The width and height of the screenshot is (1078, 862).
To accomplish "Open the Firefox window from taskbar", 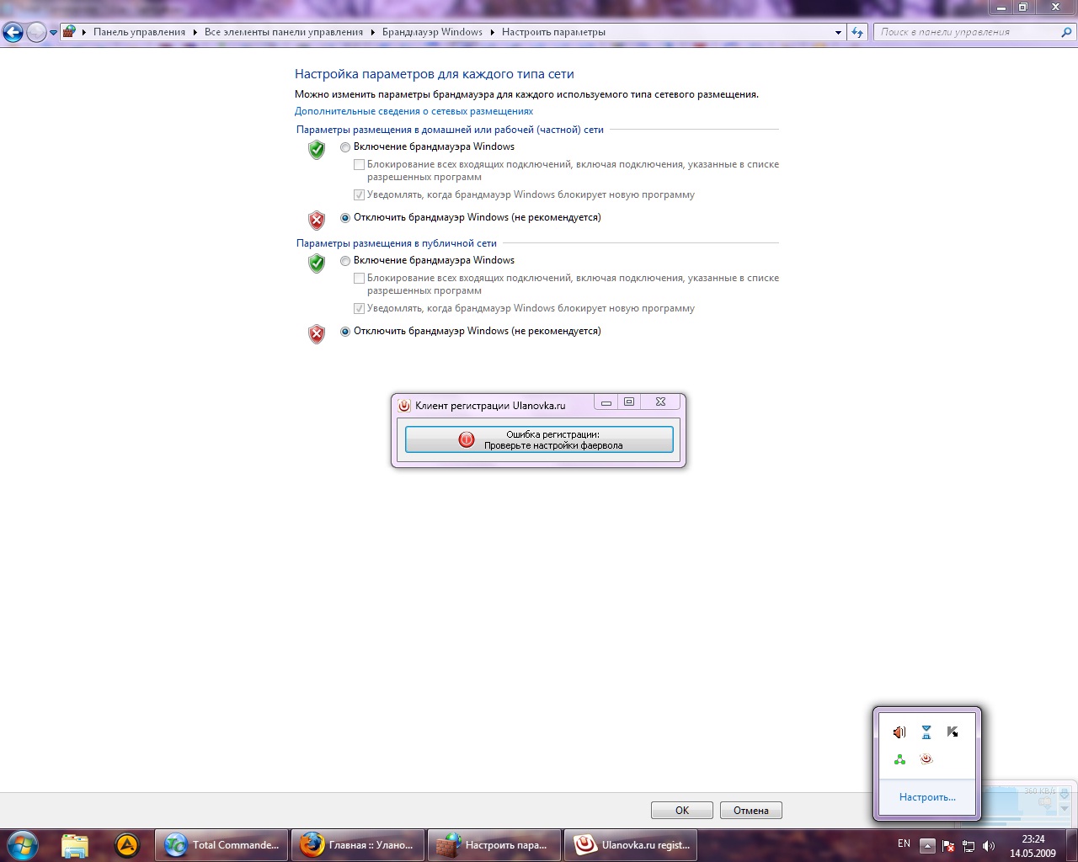I will [x=357, y=844].
